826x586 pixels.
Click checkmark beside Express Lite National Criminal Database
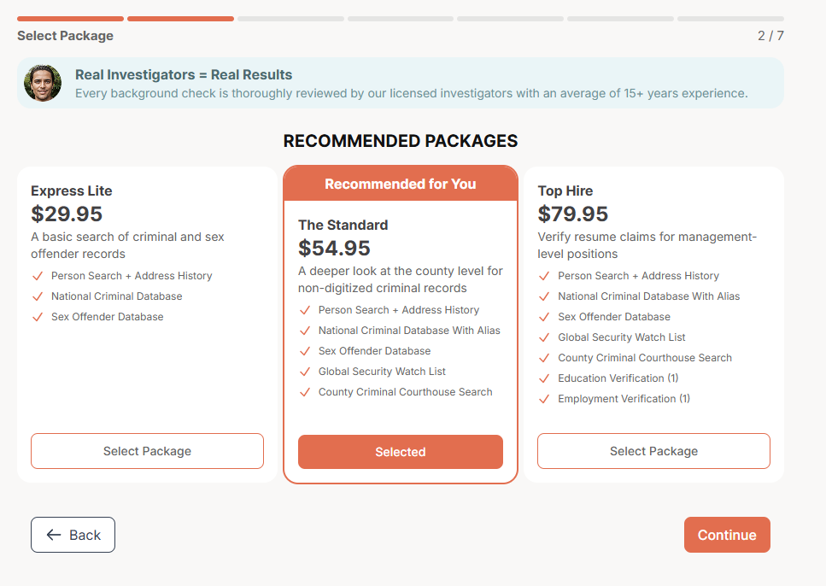(37, 296)
